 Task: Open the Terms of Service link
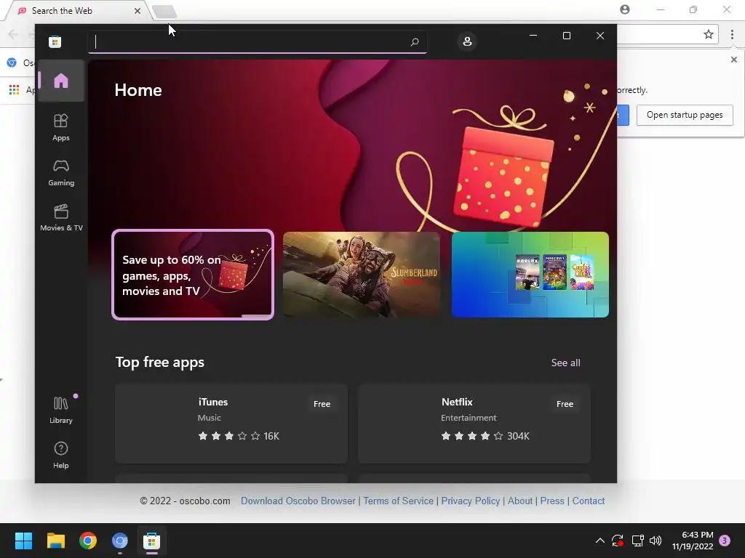click(x=398, y=501)
